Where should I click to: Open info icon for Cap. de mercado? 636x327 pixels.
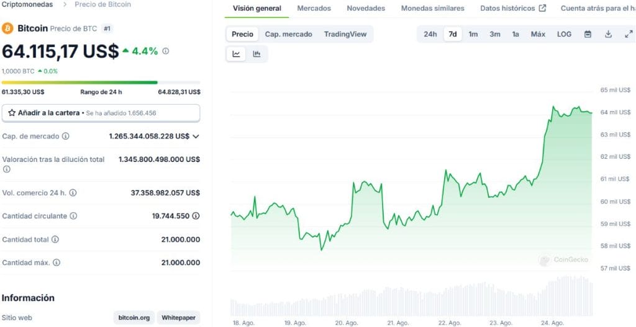[65, 136]
